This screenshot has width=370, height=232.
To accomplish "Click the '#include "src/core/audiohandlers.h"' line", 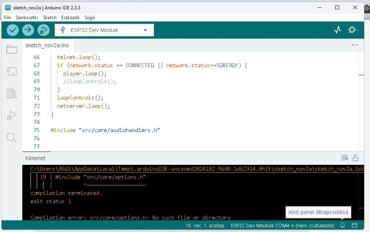I will (105, 130).
